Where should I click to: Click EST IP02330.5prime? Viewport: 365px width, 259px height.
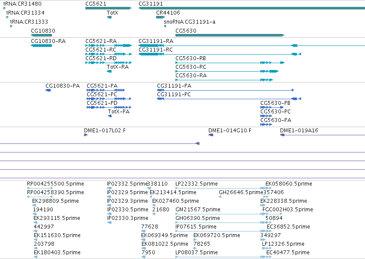tap(109, 214)
